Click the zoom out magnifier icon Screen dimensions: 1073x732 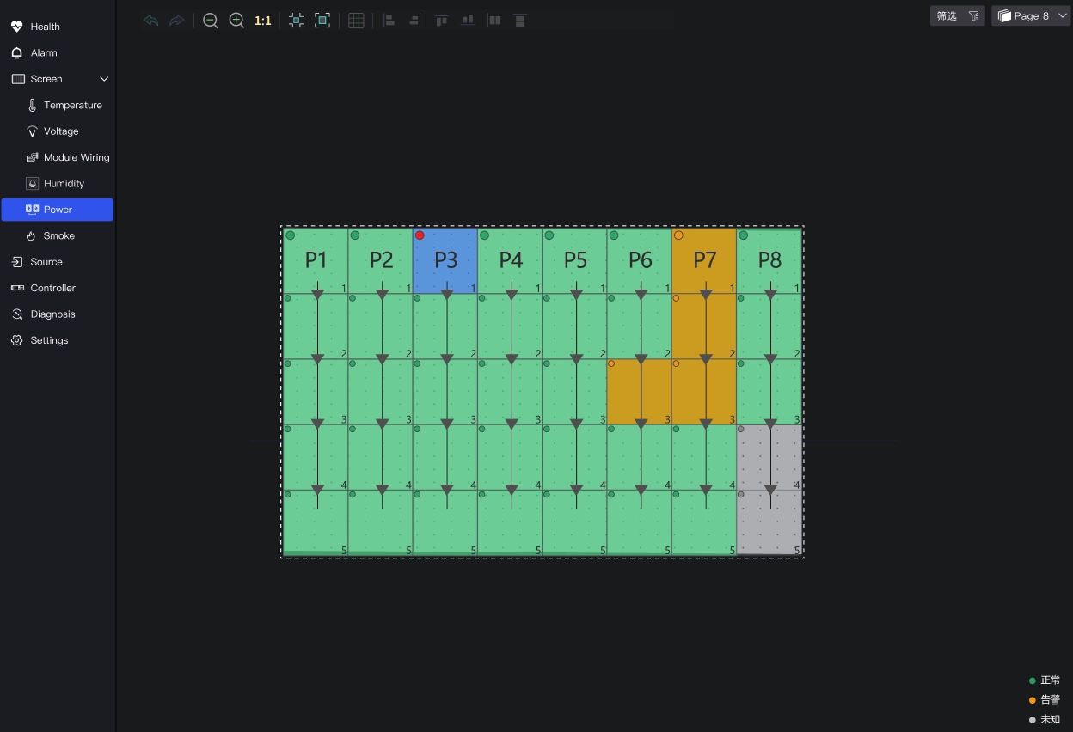click(211, 21)
